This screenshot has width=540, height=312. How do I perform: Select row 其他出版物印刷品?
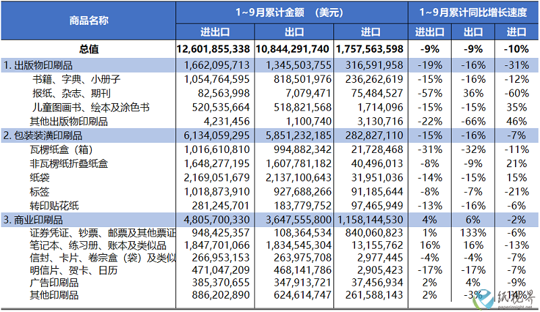click(x=69, y=122)
